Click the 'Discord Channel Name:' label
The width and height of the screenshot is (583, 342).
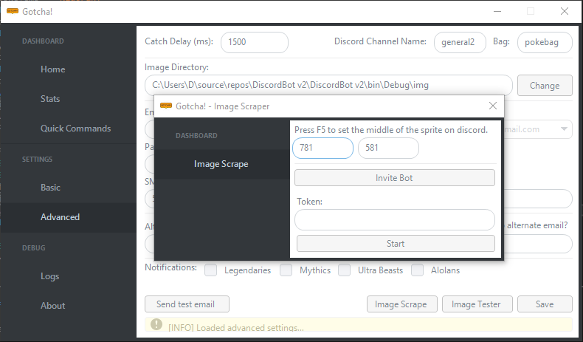[x=380, y=41]
